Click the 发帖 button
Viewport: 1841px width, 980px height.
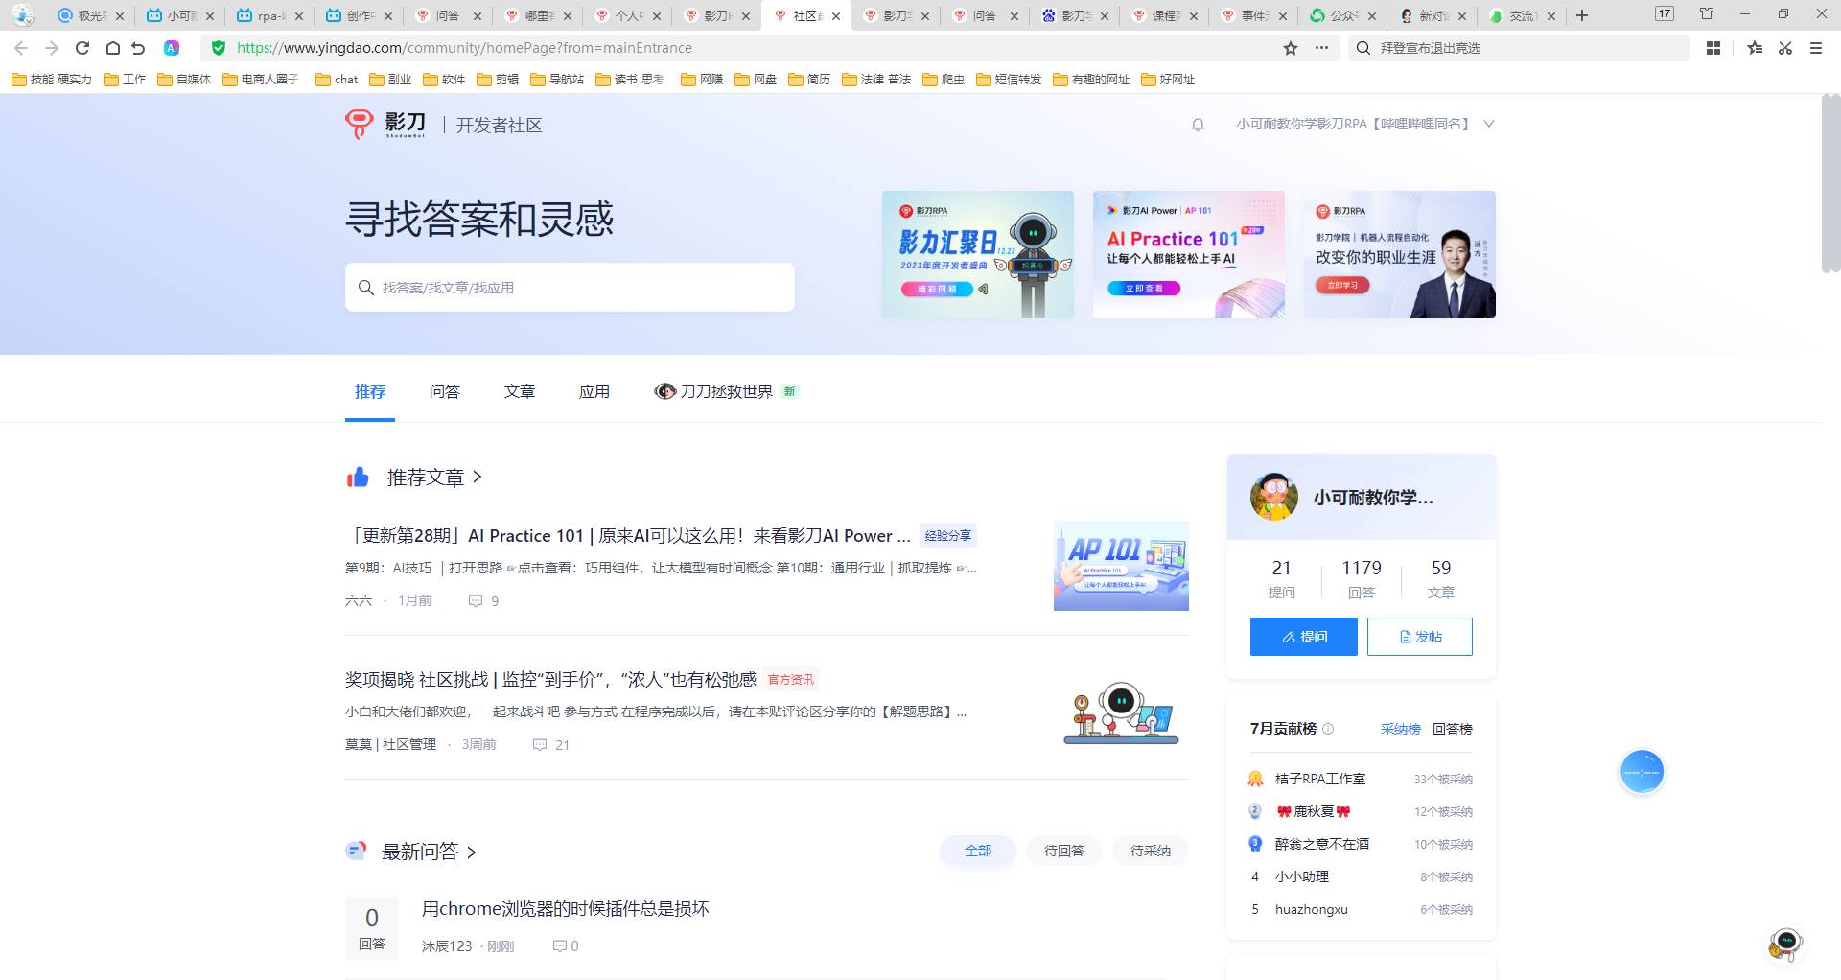1420,637
